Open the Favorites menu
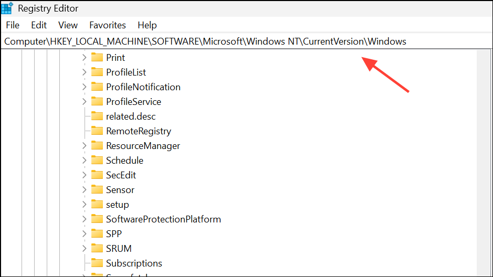The height and width of the screenshot is (277, 493). (108, 25)
